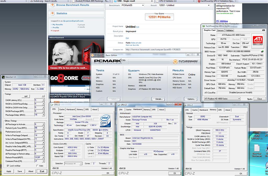Toggle the Lock mchbar checkbox
Viewport: 268px width, 176px height.
pyautogui.click(x=8, y=166)
